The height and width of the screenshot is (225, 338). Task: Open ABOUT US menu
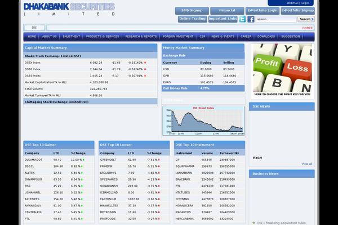click(x=50, y=37)
